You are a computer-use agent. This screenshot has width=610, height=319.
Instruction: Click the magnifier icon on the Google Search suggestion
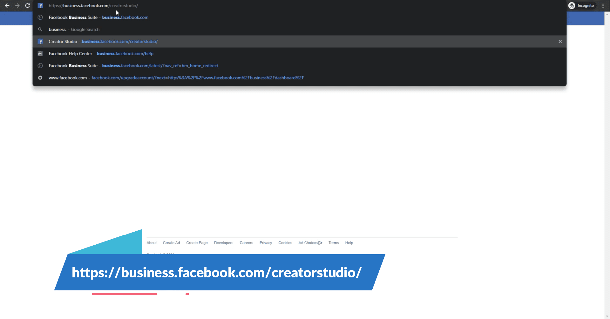click(x=40, y=29)
